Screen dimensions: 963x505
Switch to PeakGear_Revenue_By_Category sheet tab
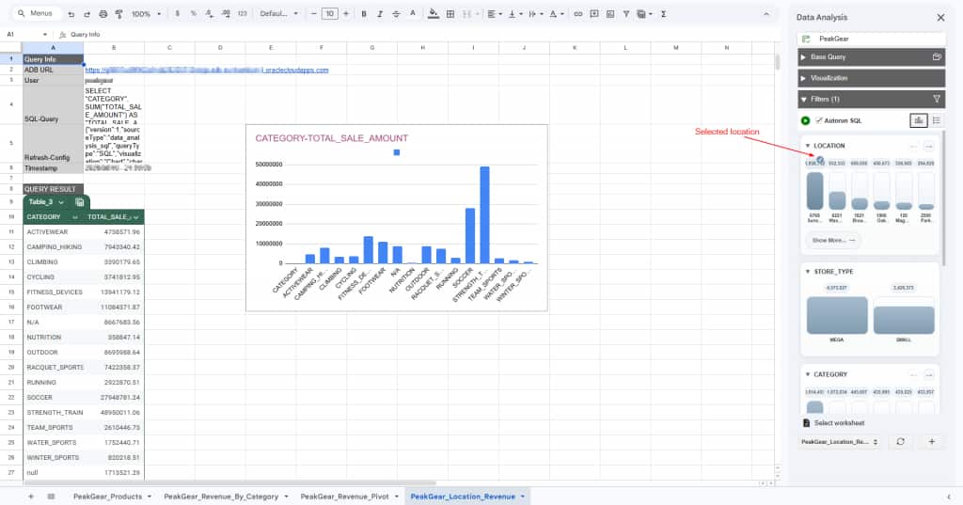pos(226,497)
